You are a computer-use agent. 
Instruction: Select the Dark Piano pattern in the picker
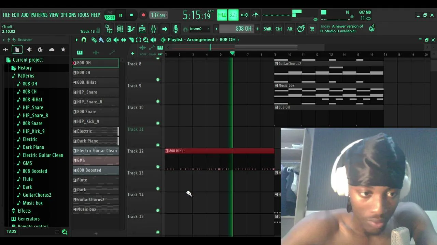96,141
